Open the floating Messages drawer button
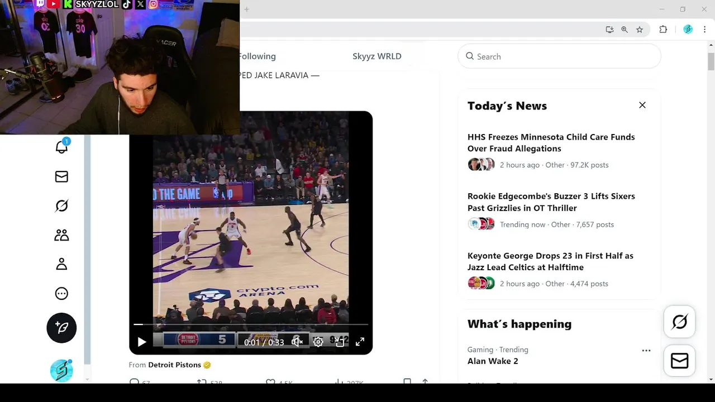This screenshot has height=402, width=715. click(680, 361)
